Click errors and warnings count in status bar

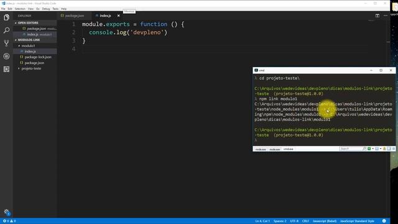pyautogui.click(x=9, y=221)
